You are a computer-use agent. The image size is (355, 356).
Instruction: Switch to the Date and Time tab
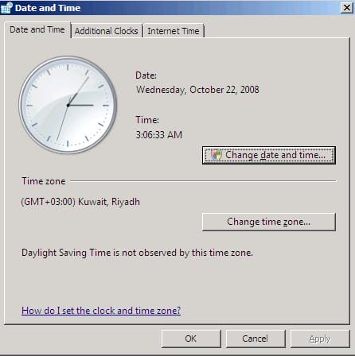click(x=37, y=29)
